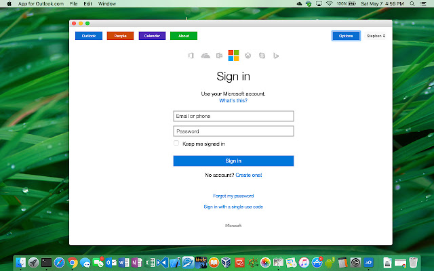Viewport: 434px width, 271px height.
Task: Select the Outlook service icon above Sign in
Action: click(x=219, y=56)
